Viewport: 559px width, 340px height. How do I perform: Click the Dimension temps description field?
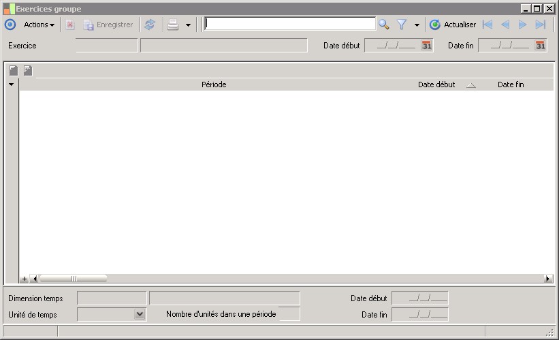pos(225,298)
